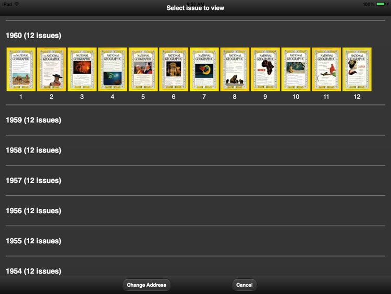
Task: Click the "Select issue to view" title
Action: 195,8
